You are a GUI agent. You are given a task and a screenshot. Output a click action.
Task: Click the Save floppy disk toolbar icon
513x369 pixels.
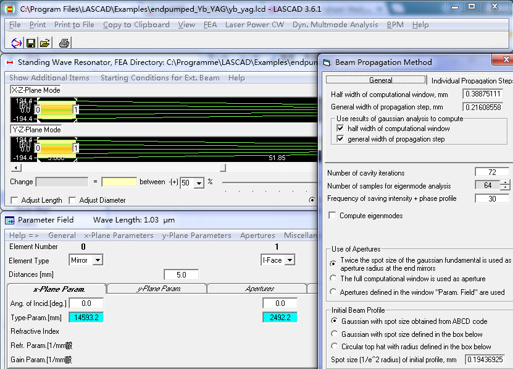(31, 43)
